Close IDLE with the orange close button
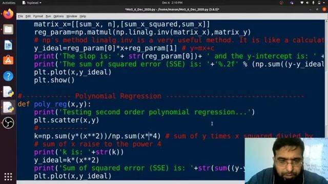 coord(324,9)
